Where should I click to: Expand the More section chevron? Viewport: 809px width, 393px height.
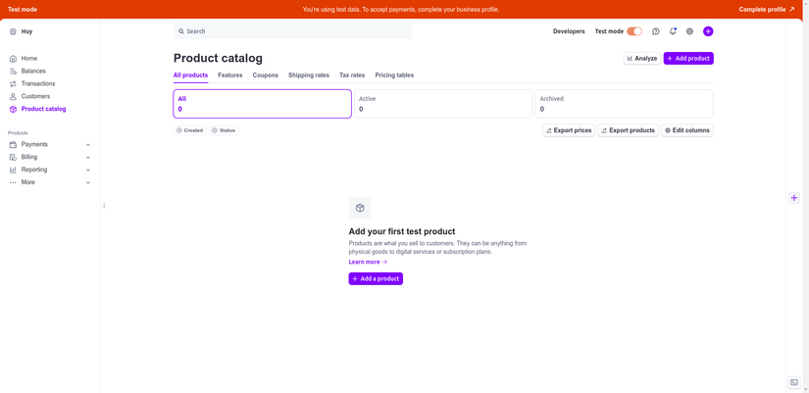[87, 182]
